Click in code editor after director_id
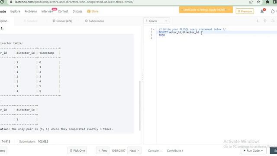277x156 pixels. (199, 32)
